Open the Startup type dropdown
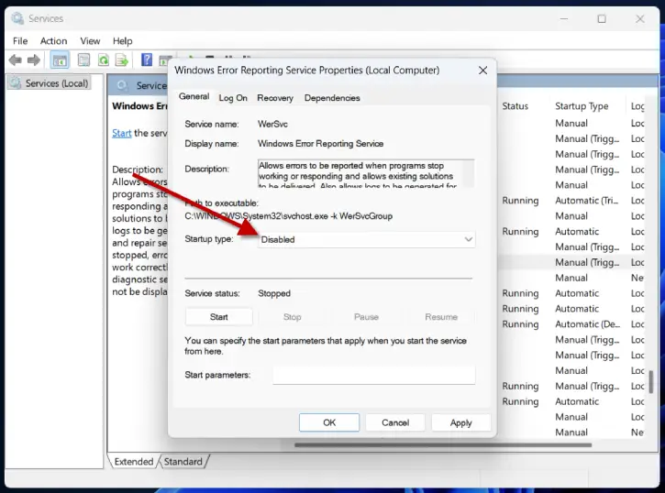 pyautogui.click(x=366, y=239)
